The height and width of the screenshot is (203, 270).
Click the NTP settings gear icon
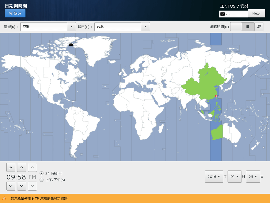259,27
